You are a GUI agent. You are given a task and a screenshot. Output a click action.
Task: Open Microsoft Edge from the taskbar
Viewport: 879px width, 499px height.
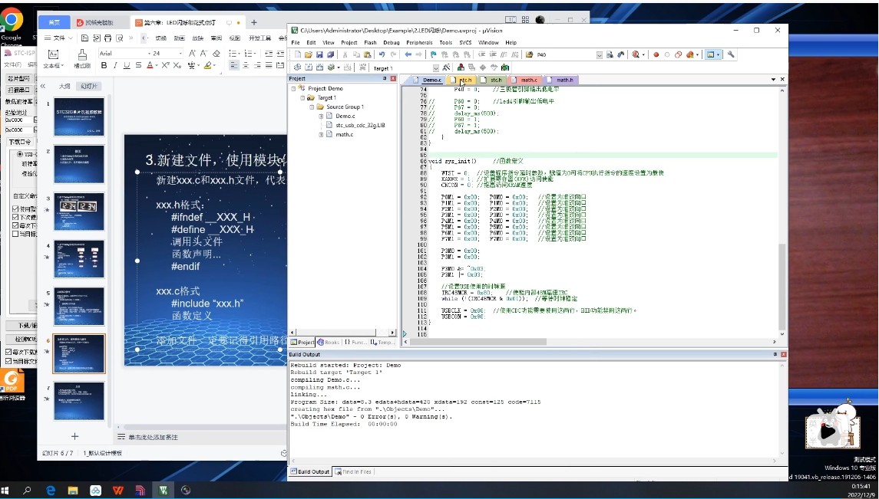[51, 491]
